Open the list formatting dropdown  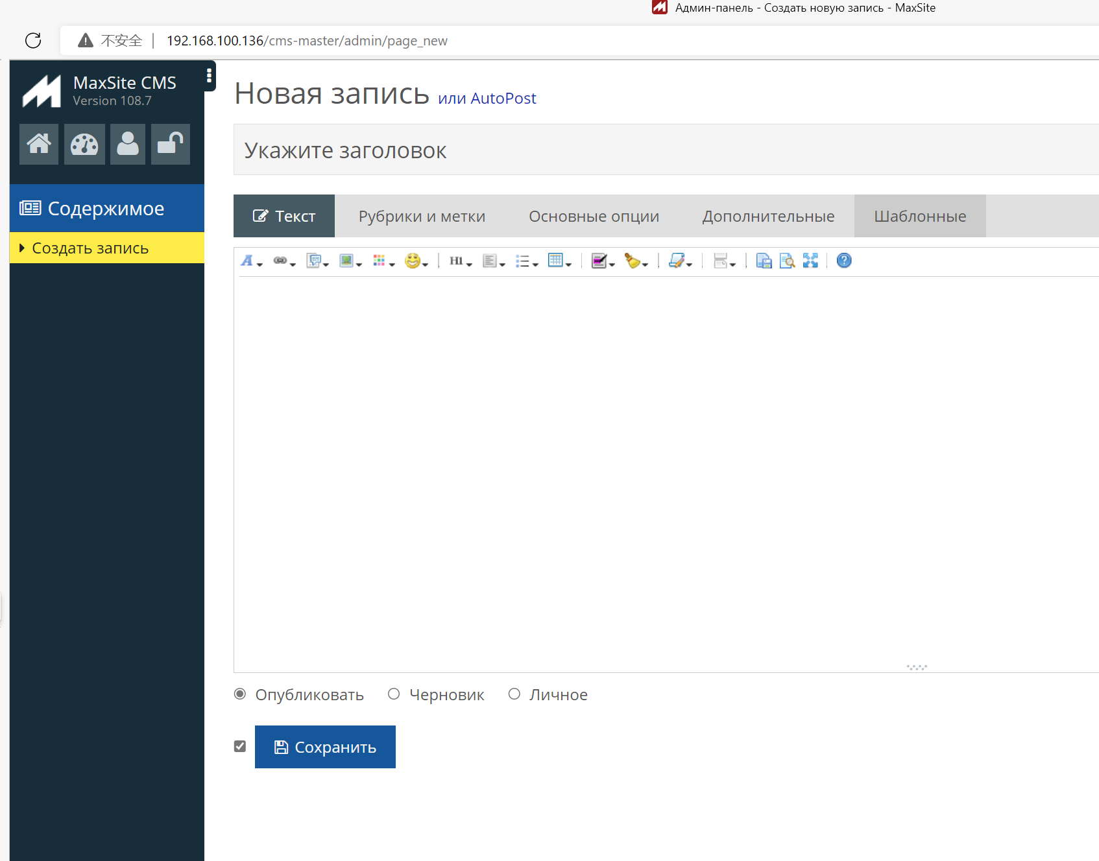pos(535,265)
